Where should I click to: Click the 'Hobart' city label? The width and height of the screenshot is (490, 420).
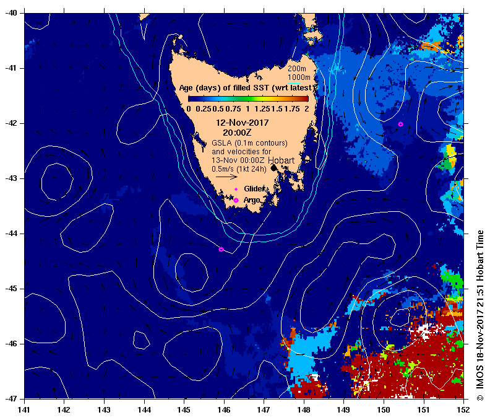click(x=282, y=160)
